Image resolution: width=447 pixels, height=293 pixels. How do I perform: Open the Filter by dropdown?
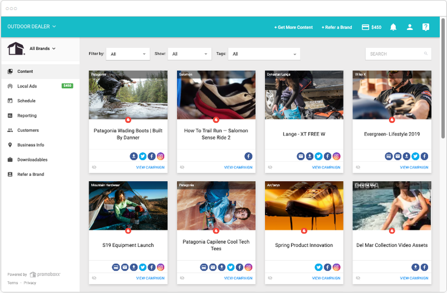pos(128,54)
